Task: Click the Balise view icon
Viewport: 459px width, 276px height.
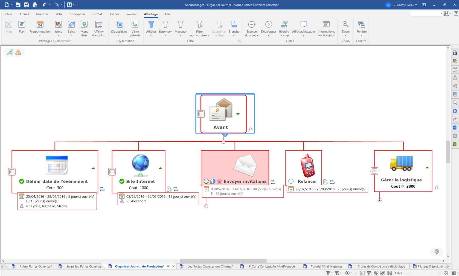Action: 71,25
